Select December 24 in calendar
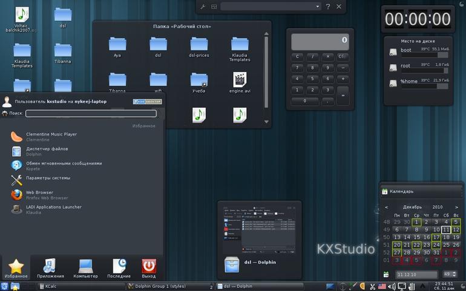Screen dimensions: 466x291 pos(436,245)
